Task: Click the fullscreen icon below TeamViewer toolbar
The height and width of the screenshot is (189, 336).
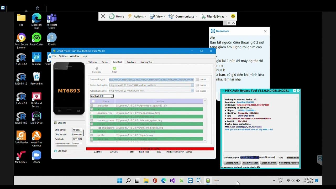Action: [x=229, y=23]
